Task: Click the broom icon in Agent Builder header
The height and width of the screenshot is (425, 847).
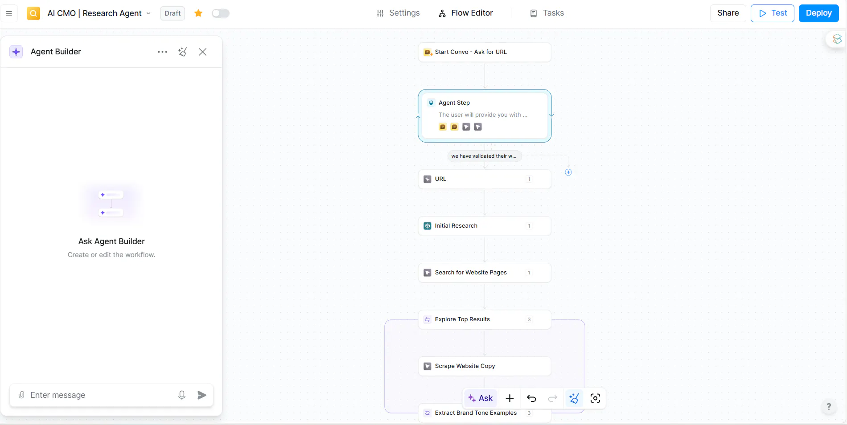Action: [183, 52]
